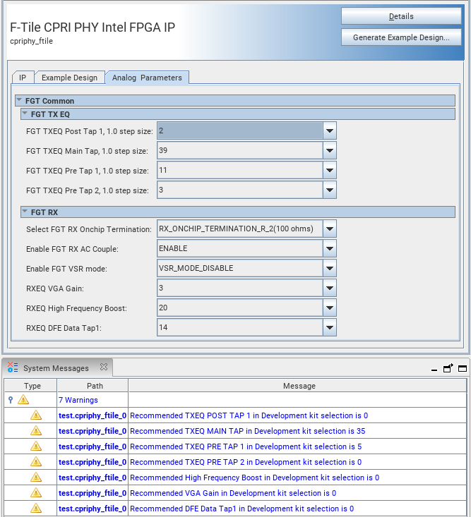Click warning icon for TXEQ PRE TAP 1 message
This screenshot has width=471, height=517.
coord(36,446)
